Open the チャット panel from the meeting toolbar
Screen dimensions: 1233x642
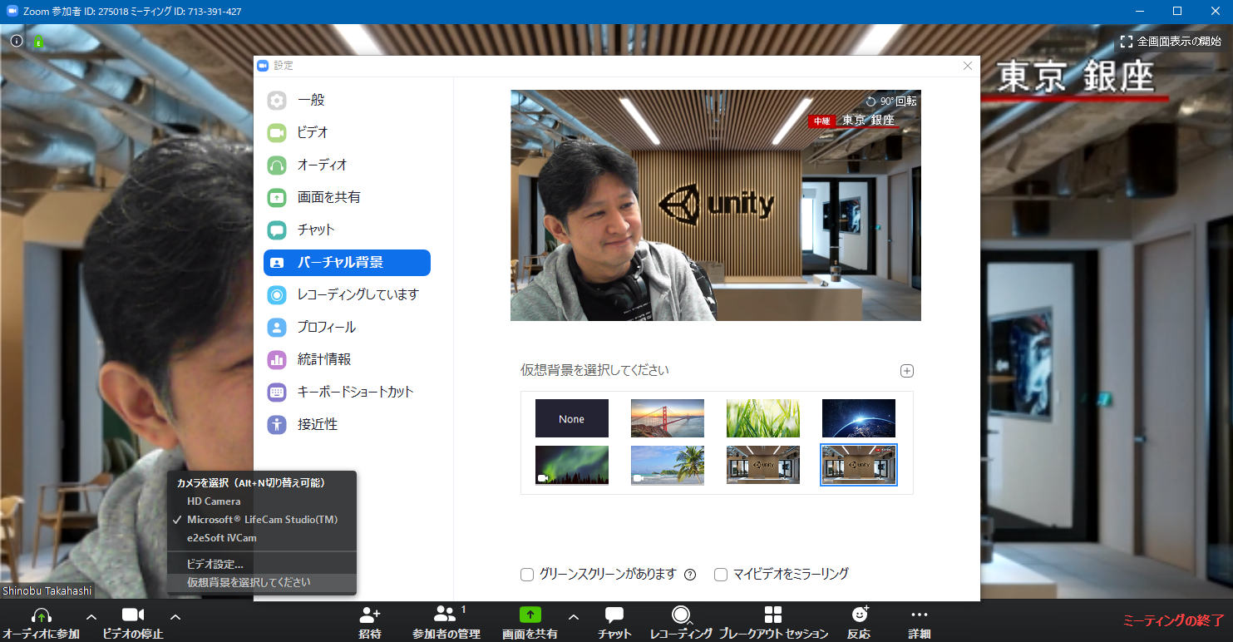614,623
